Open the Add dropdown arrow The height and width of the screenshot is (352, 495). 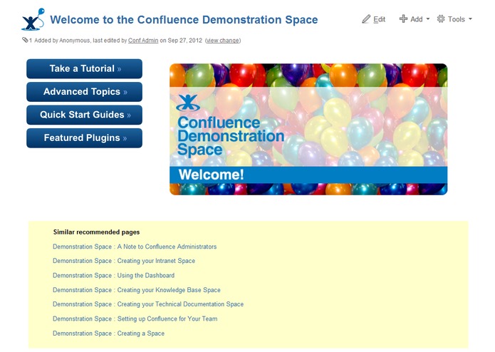tap(428, 19)
